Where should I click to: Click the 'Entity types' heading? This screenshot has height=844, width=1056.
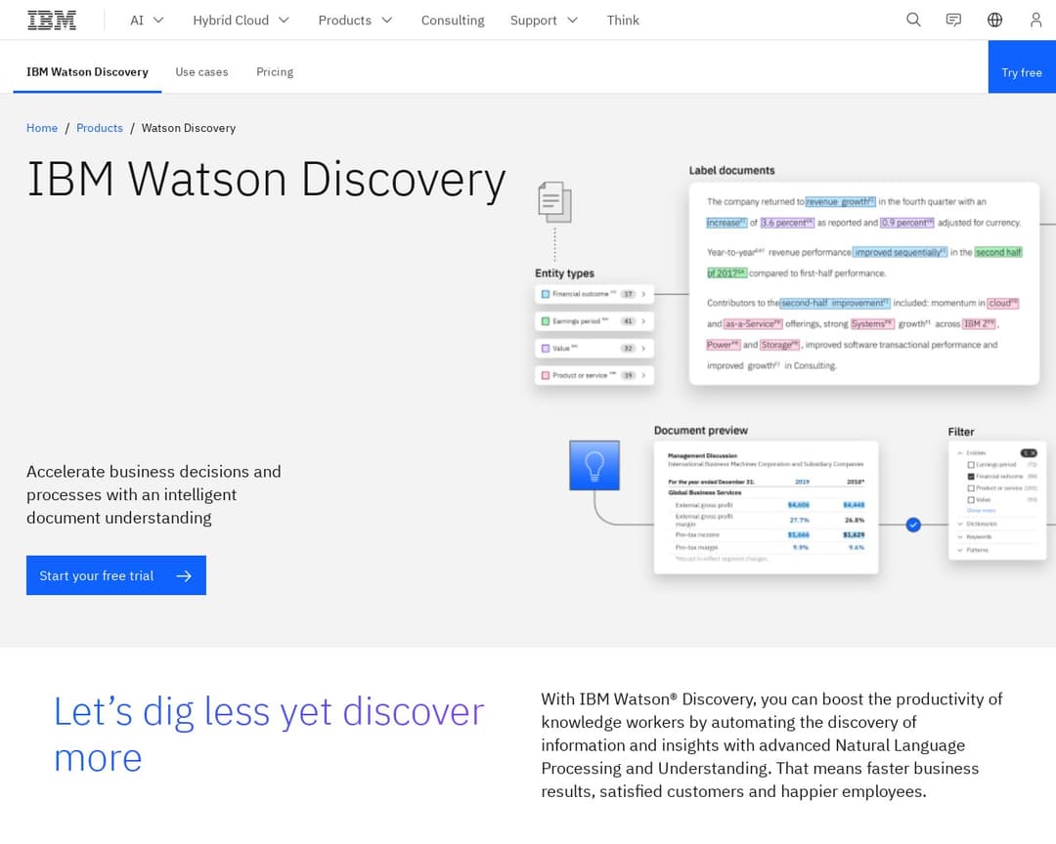(x=564, y=274)
